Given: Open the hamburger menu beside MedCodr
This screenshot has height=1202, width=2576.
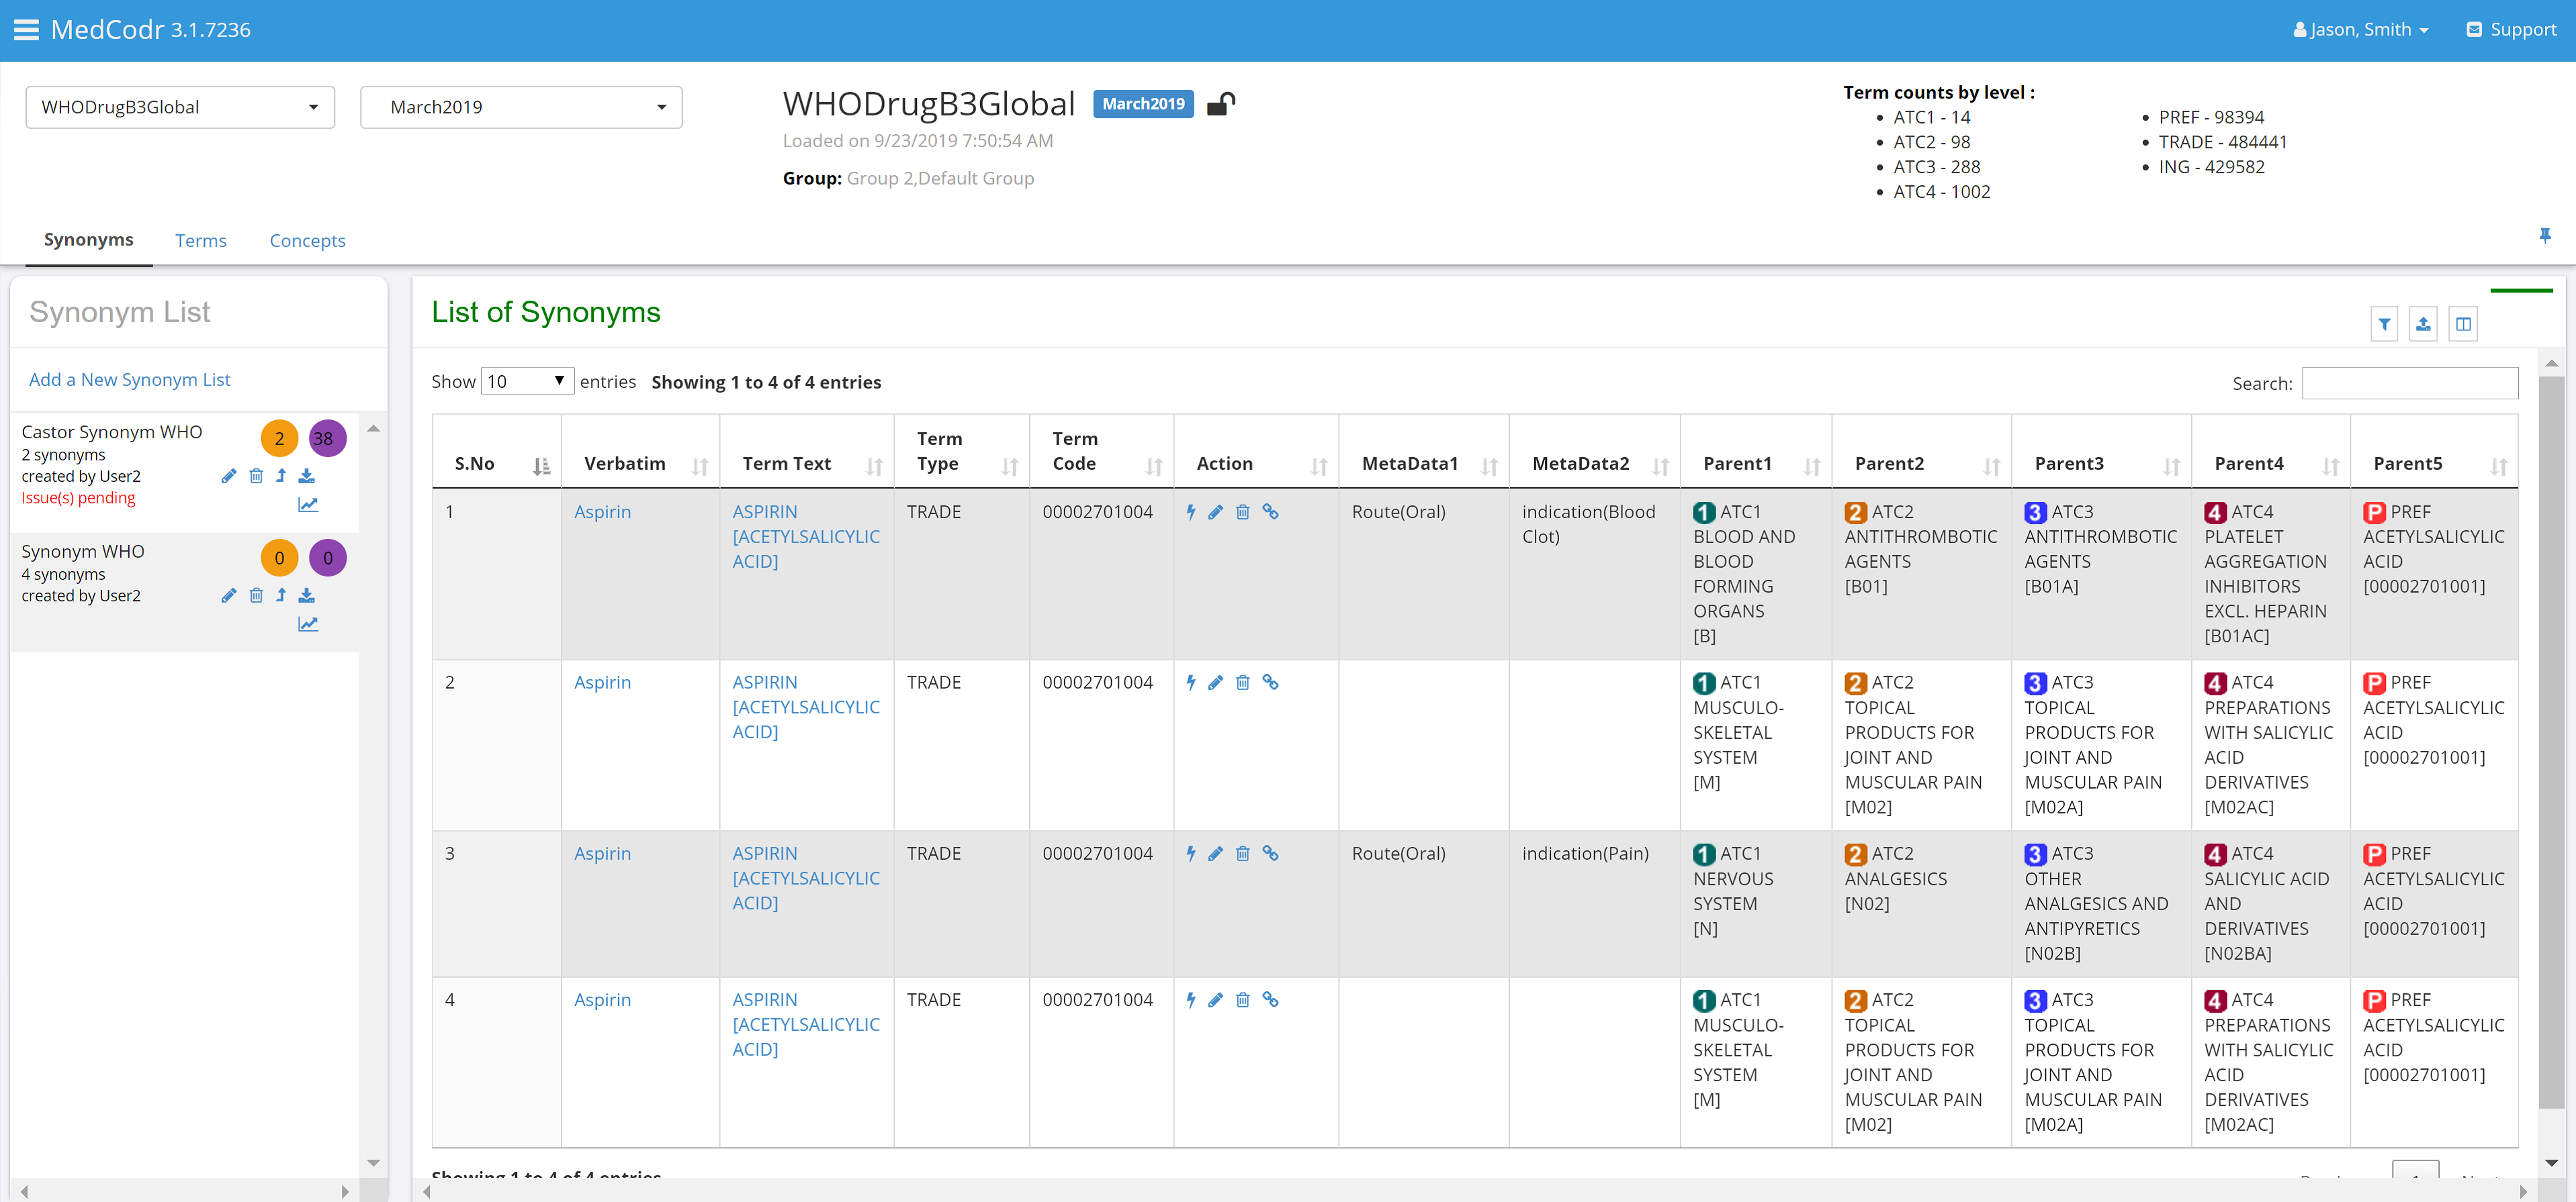Looking at the screenshot, I should [26, 30].
